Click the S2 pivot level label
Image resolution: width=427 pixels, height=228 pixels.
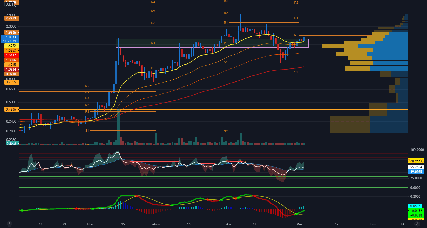[x=226, y=131]
